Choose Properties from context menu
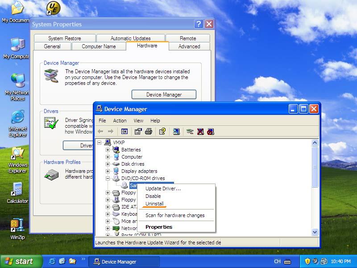The width and height of the screenshot is (357, 268). pyautogui.click(x=176, y=227)
